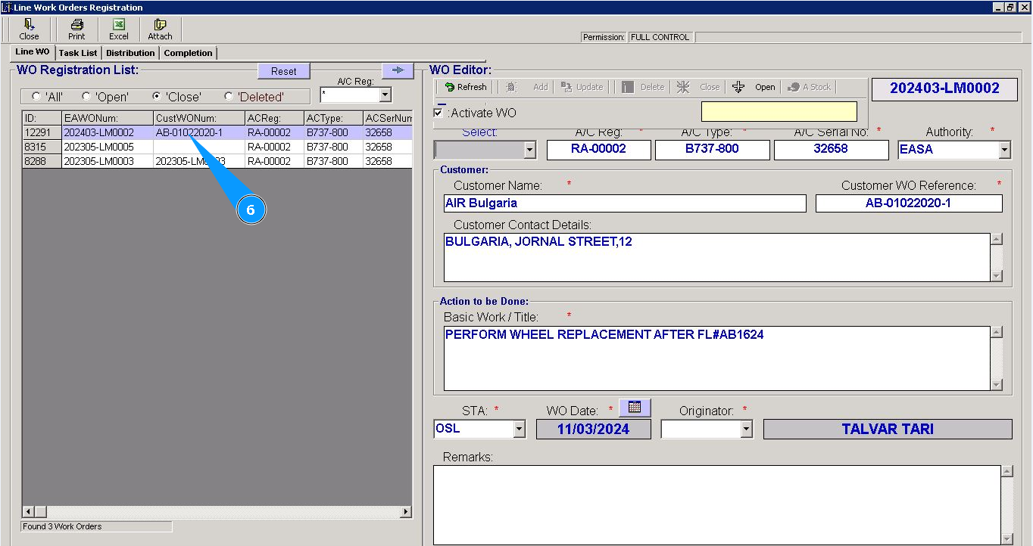
Task: Uncheck the Activate WO checkbox
Action: point(438,113)
